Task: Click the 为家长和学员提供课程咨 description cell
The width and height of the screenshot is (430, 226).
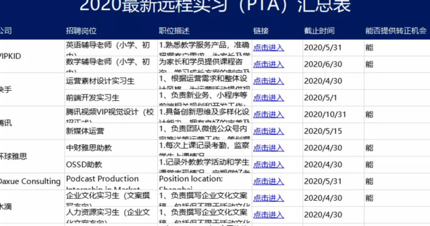Action: pos(205,64)
